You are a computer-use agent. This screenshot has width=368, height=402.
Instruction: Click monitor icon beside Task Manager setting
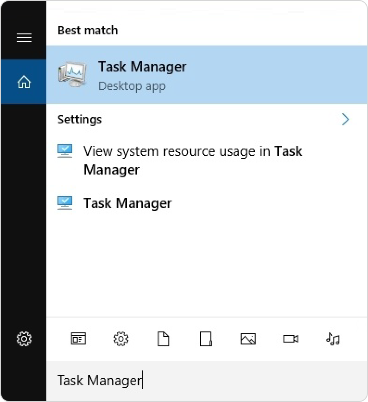point(65,203)
